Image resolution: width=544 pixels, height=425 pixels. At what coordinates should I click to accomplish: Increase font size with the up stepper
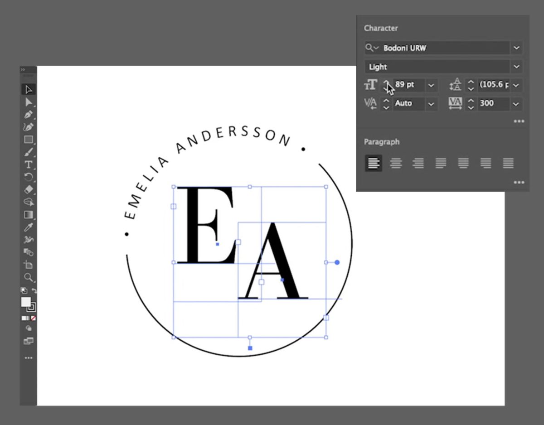pos(386,82)
